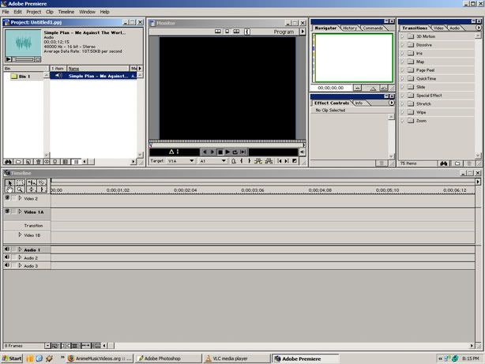485x364 pixels.
Task: Mark In point in Monitor
Action: [x=242, y=161]
